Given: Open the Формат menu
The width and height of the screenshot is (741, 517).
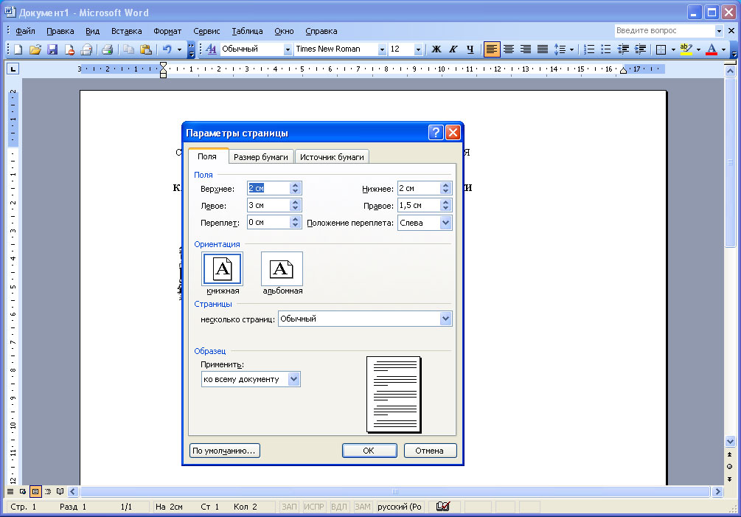Looking at the screenshot, I should point(167,31).
